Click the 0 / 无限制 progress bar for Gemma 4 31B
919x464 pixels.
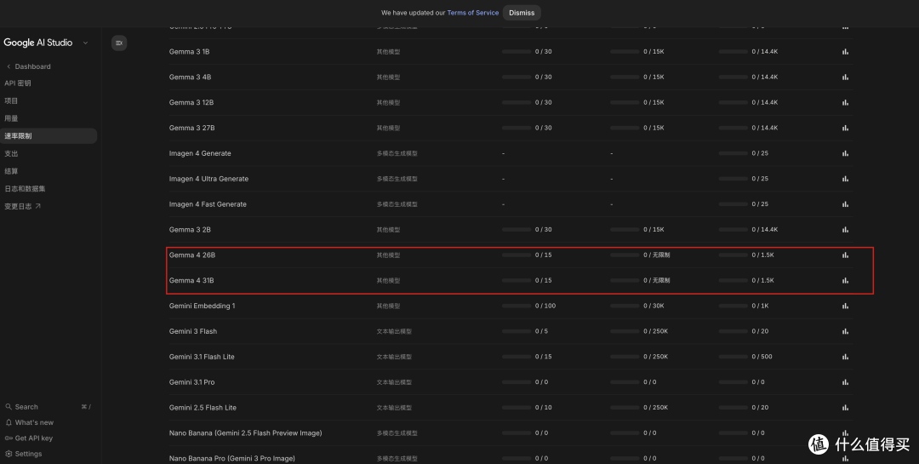click(x=625, y=280)
